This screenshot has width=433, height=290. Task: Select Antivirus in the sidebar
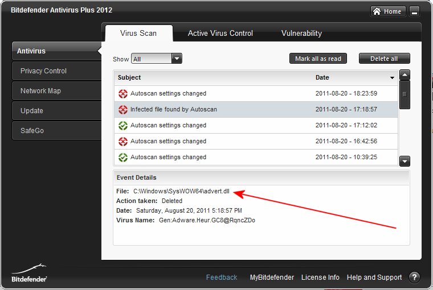pos(56,51)
